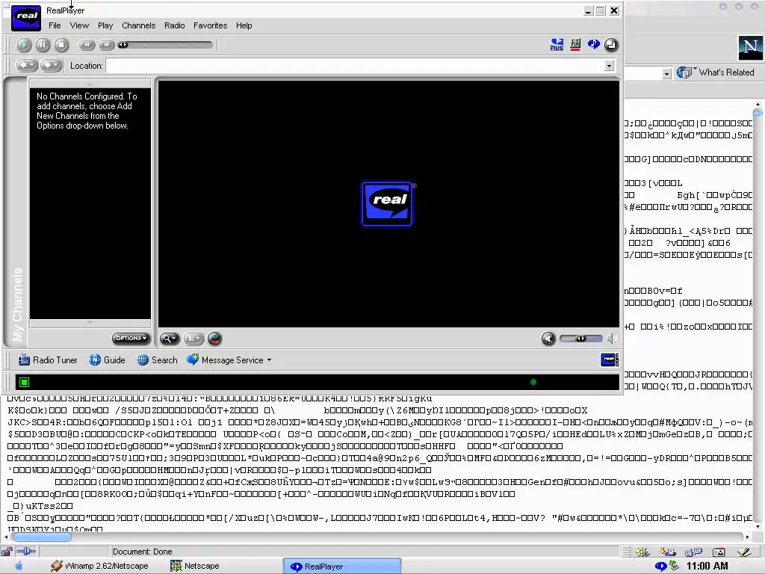Open the equalizer icon in toolbar

(x=575, y=45)
